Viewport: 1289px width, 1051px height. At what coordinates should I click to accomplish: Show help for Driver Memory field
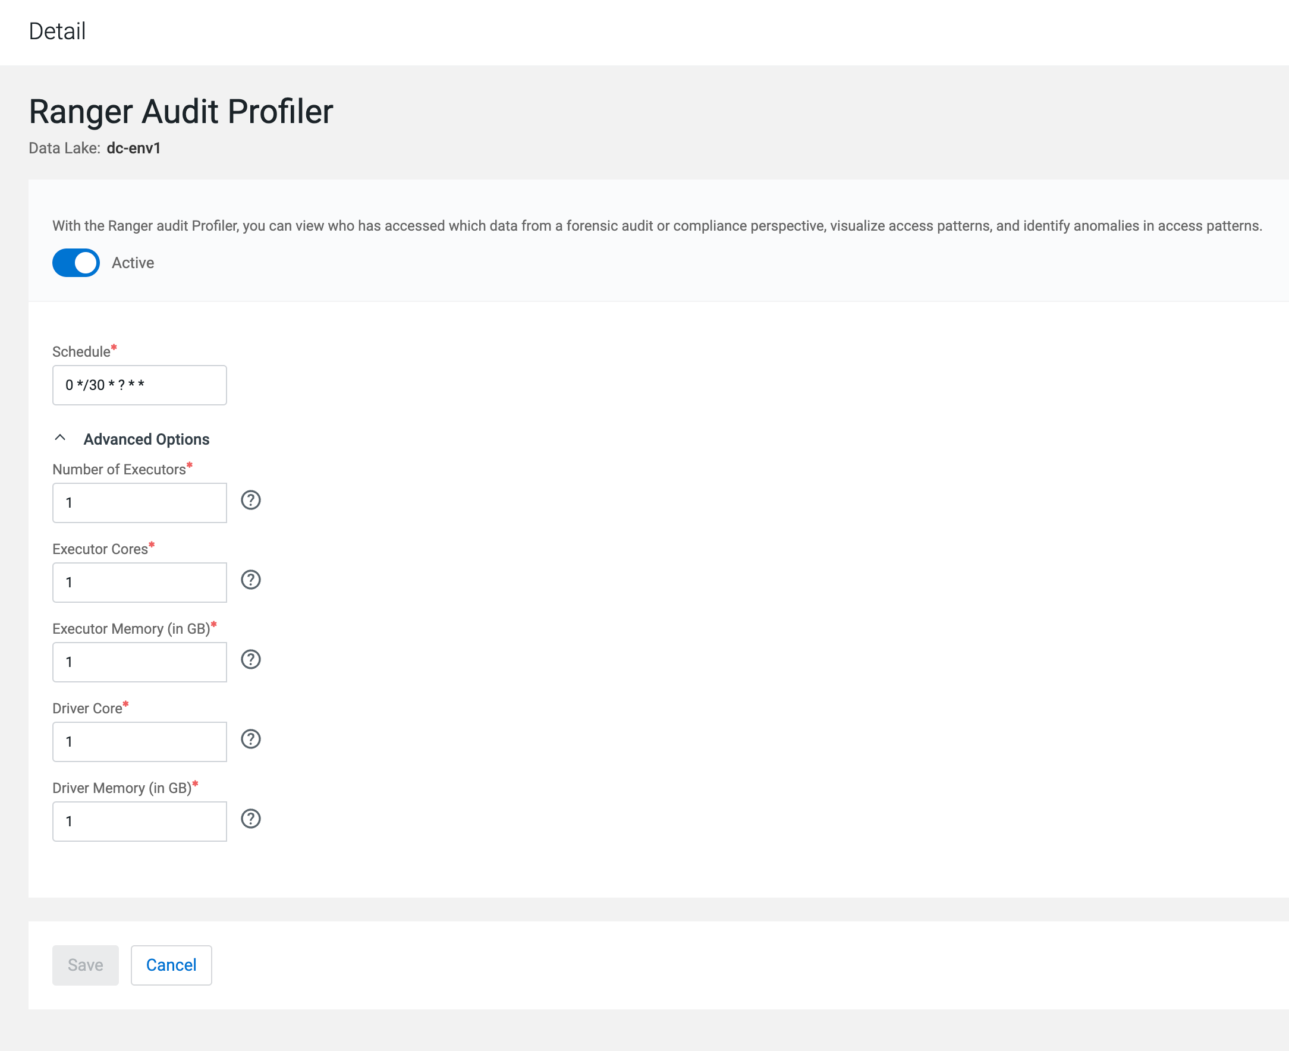251,819
